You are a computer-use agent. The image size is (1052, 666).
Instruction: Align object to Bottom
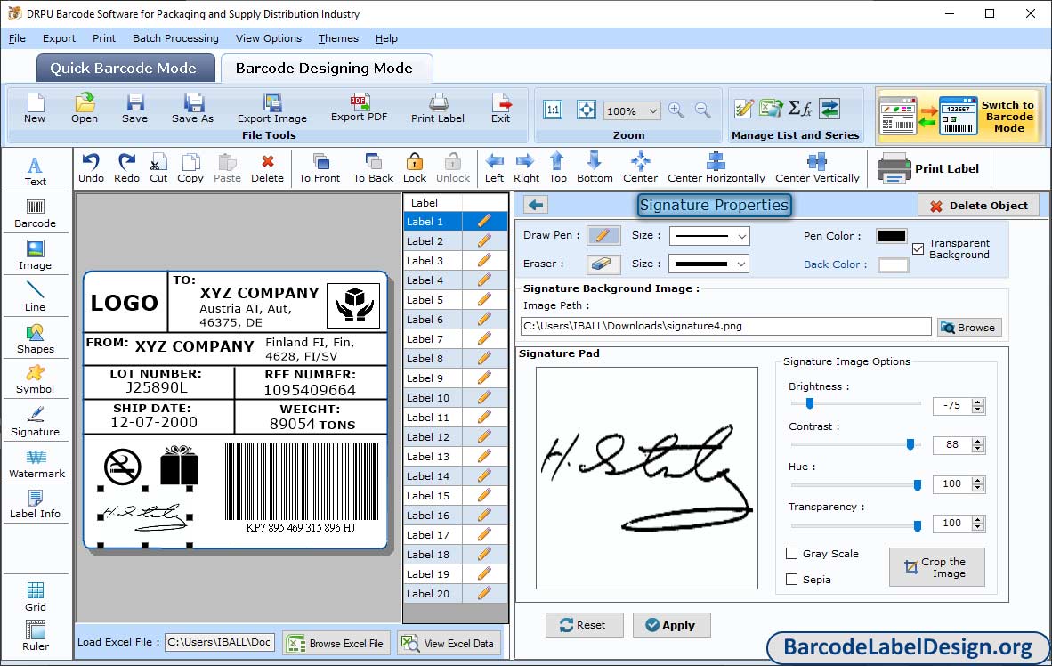tap(595, 168)
